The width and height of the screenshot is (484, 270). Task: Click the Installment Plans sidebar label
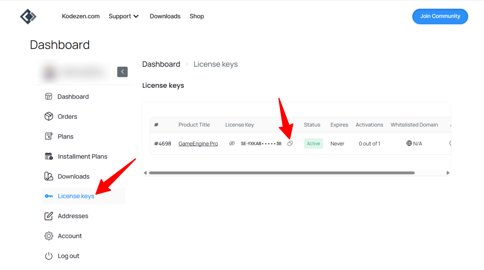tap(83, 156)
